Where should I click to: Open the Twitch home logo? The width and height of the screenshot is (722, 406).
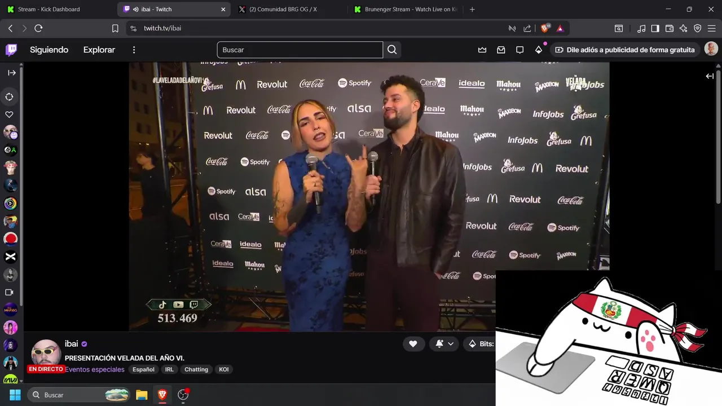point(11,50)
